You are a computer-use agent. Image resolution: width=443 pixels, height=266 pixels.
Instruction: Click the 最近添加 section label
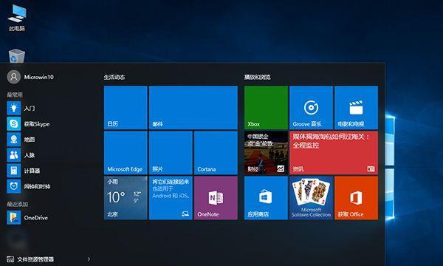(x=18, y=204)
